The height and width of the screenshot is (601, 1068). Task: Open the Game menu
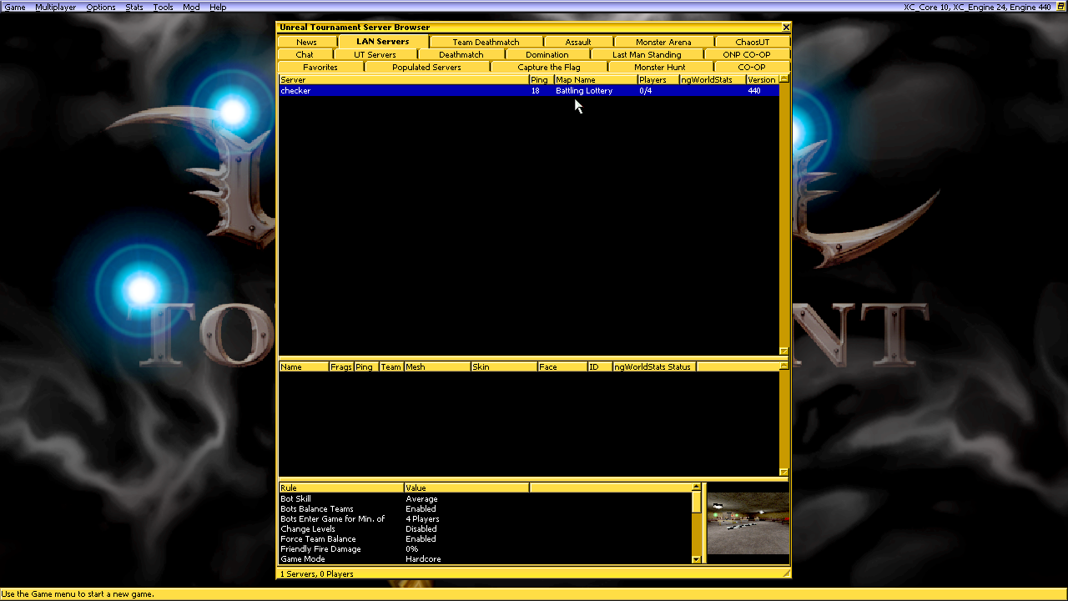pyautogui.click(x=15, y=7)
